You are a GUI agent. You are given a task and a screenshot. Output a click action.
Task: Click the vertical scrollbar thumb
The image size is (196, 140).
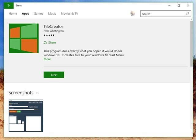(x=191, y=44)
